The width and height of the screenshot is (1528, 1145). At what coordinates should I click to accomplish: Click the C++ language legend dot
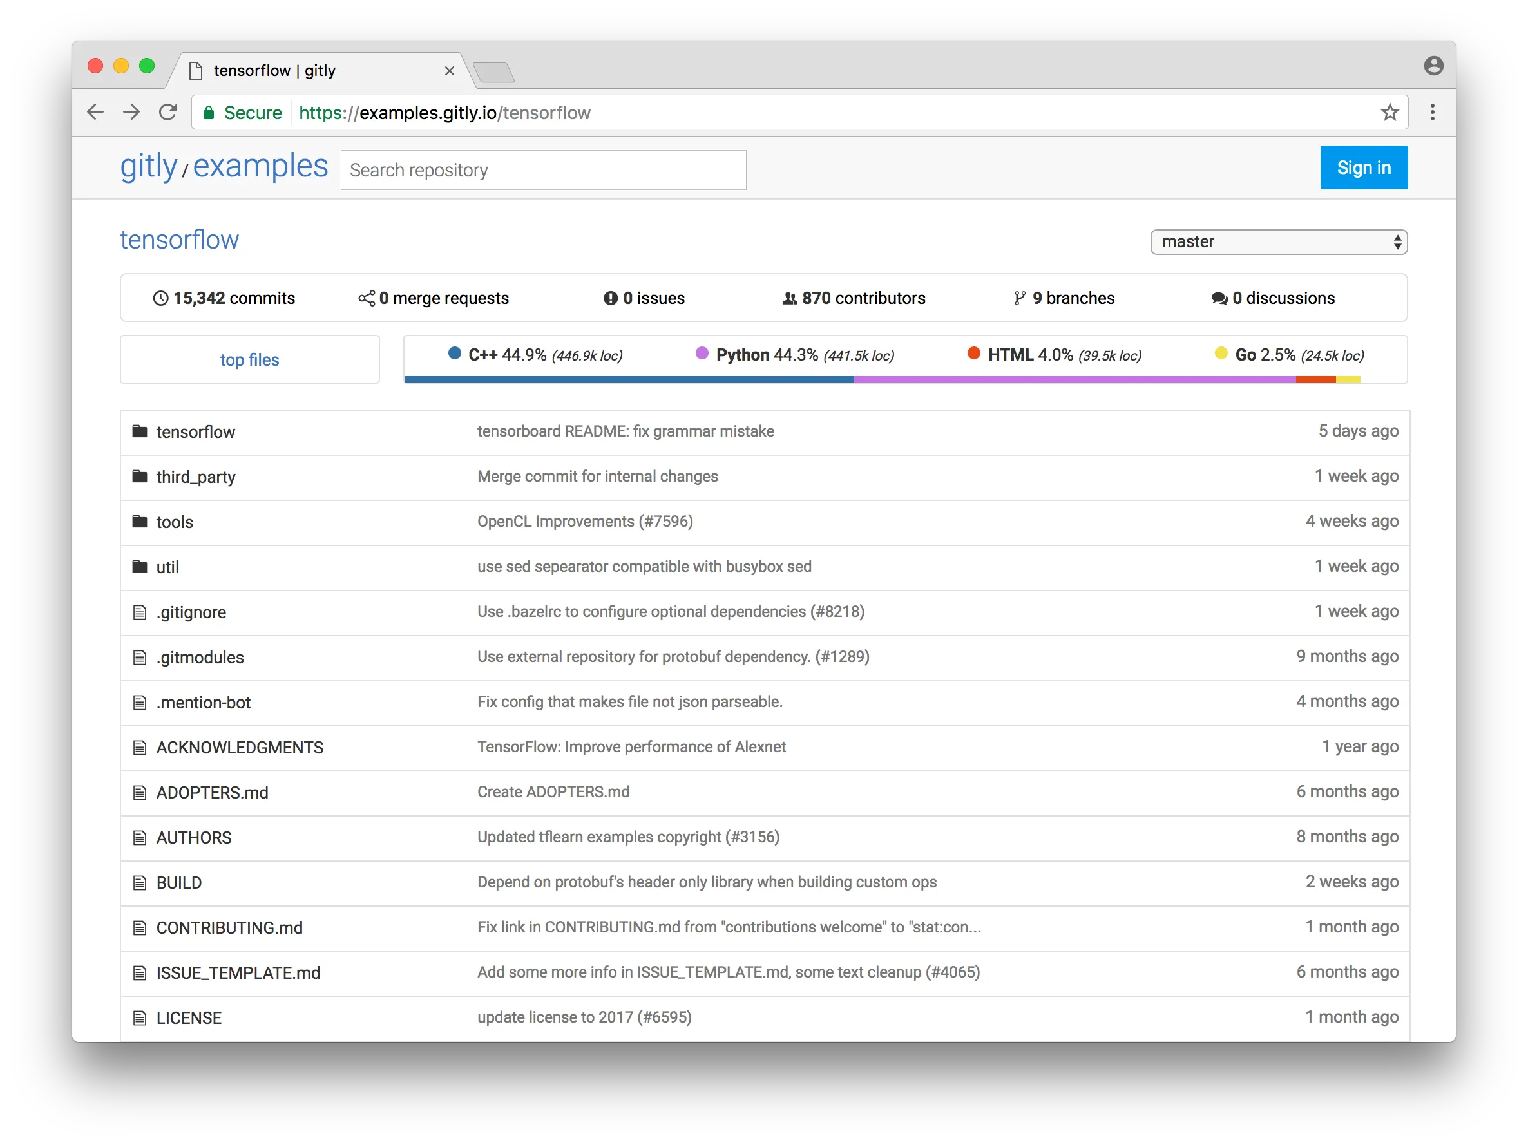pos(454,354)
